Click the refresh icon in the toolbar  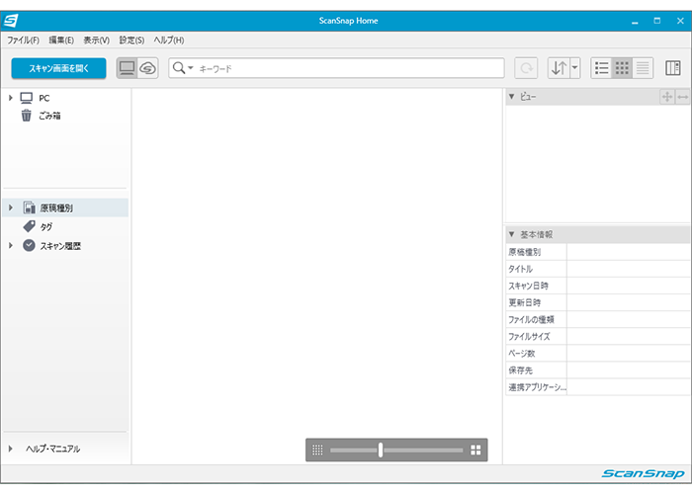coord(527,68)
